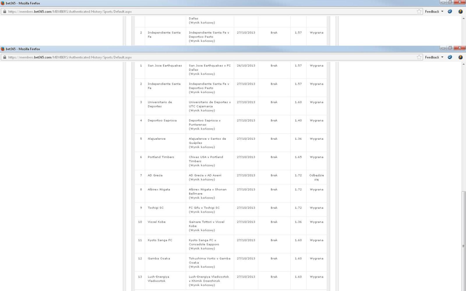The height and width of the screenshot is (291, 466).
Task: Click 'Luch-Energiya Vladivostok' selection name
Action: pyautogui.click(x=158, y=279)
